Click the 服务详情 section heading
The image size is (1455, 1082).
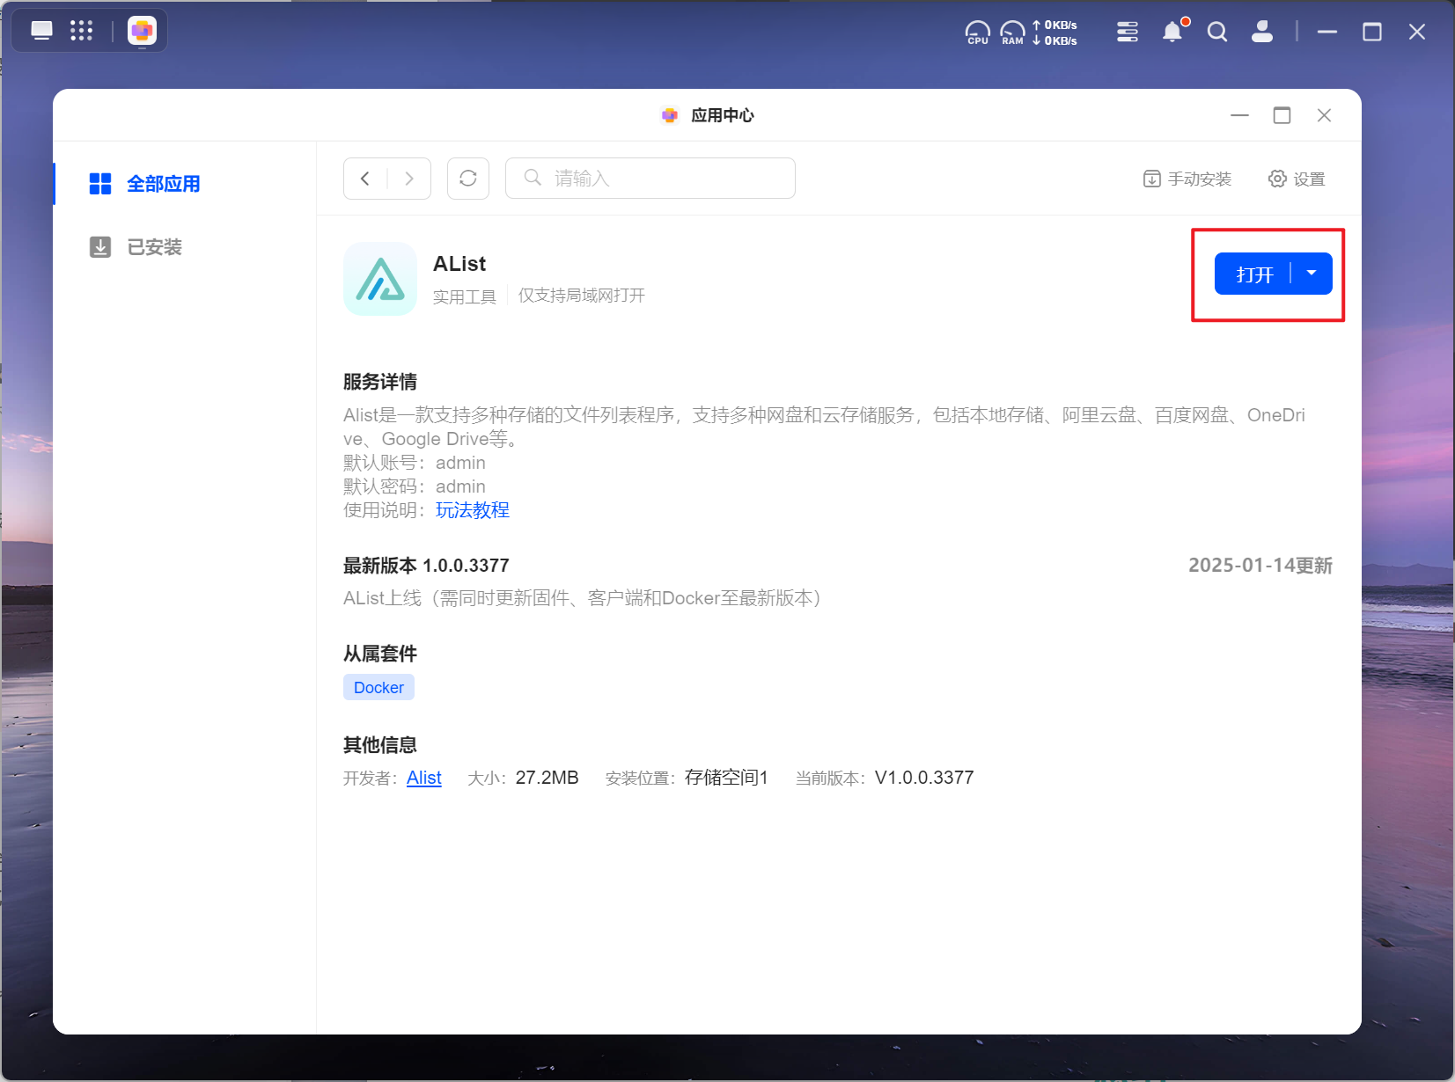click(380, 382)
